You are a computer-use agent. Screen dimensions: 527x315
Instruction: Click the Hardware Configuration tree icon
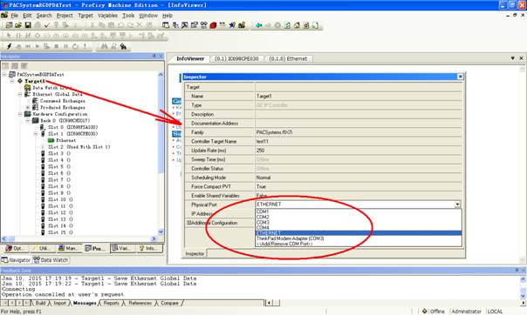click(x=28, y=114)
